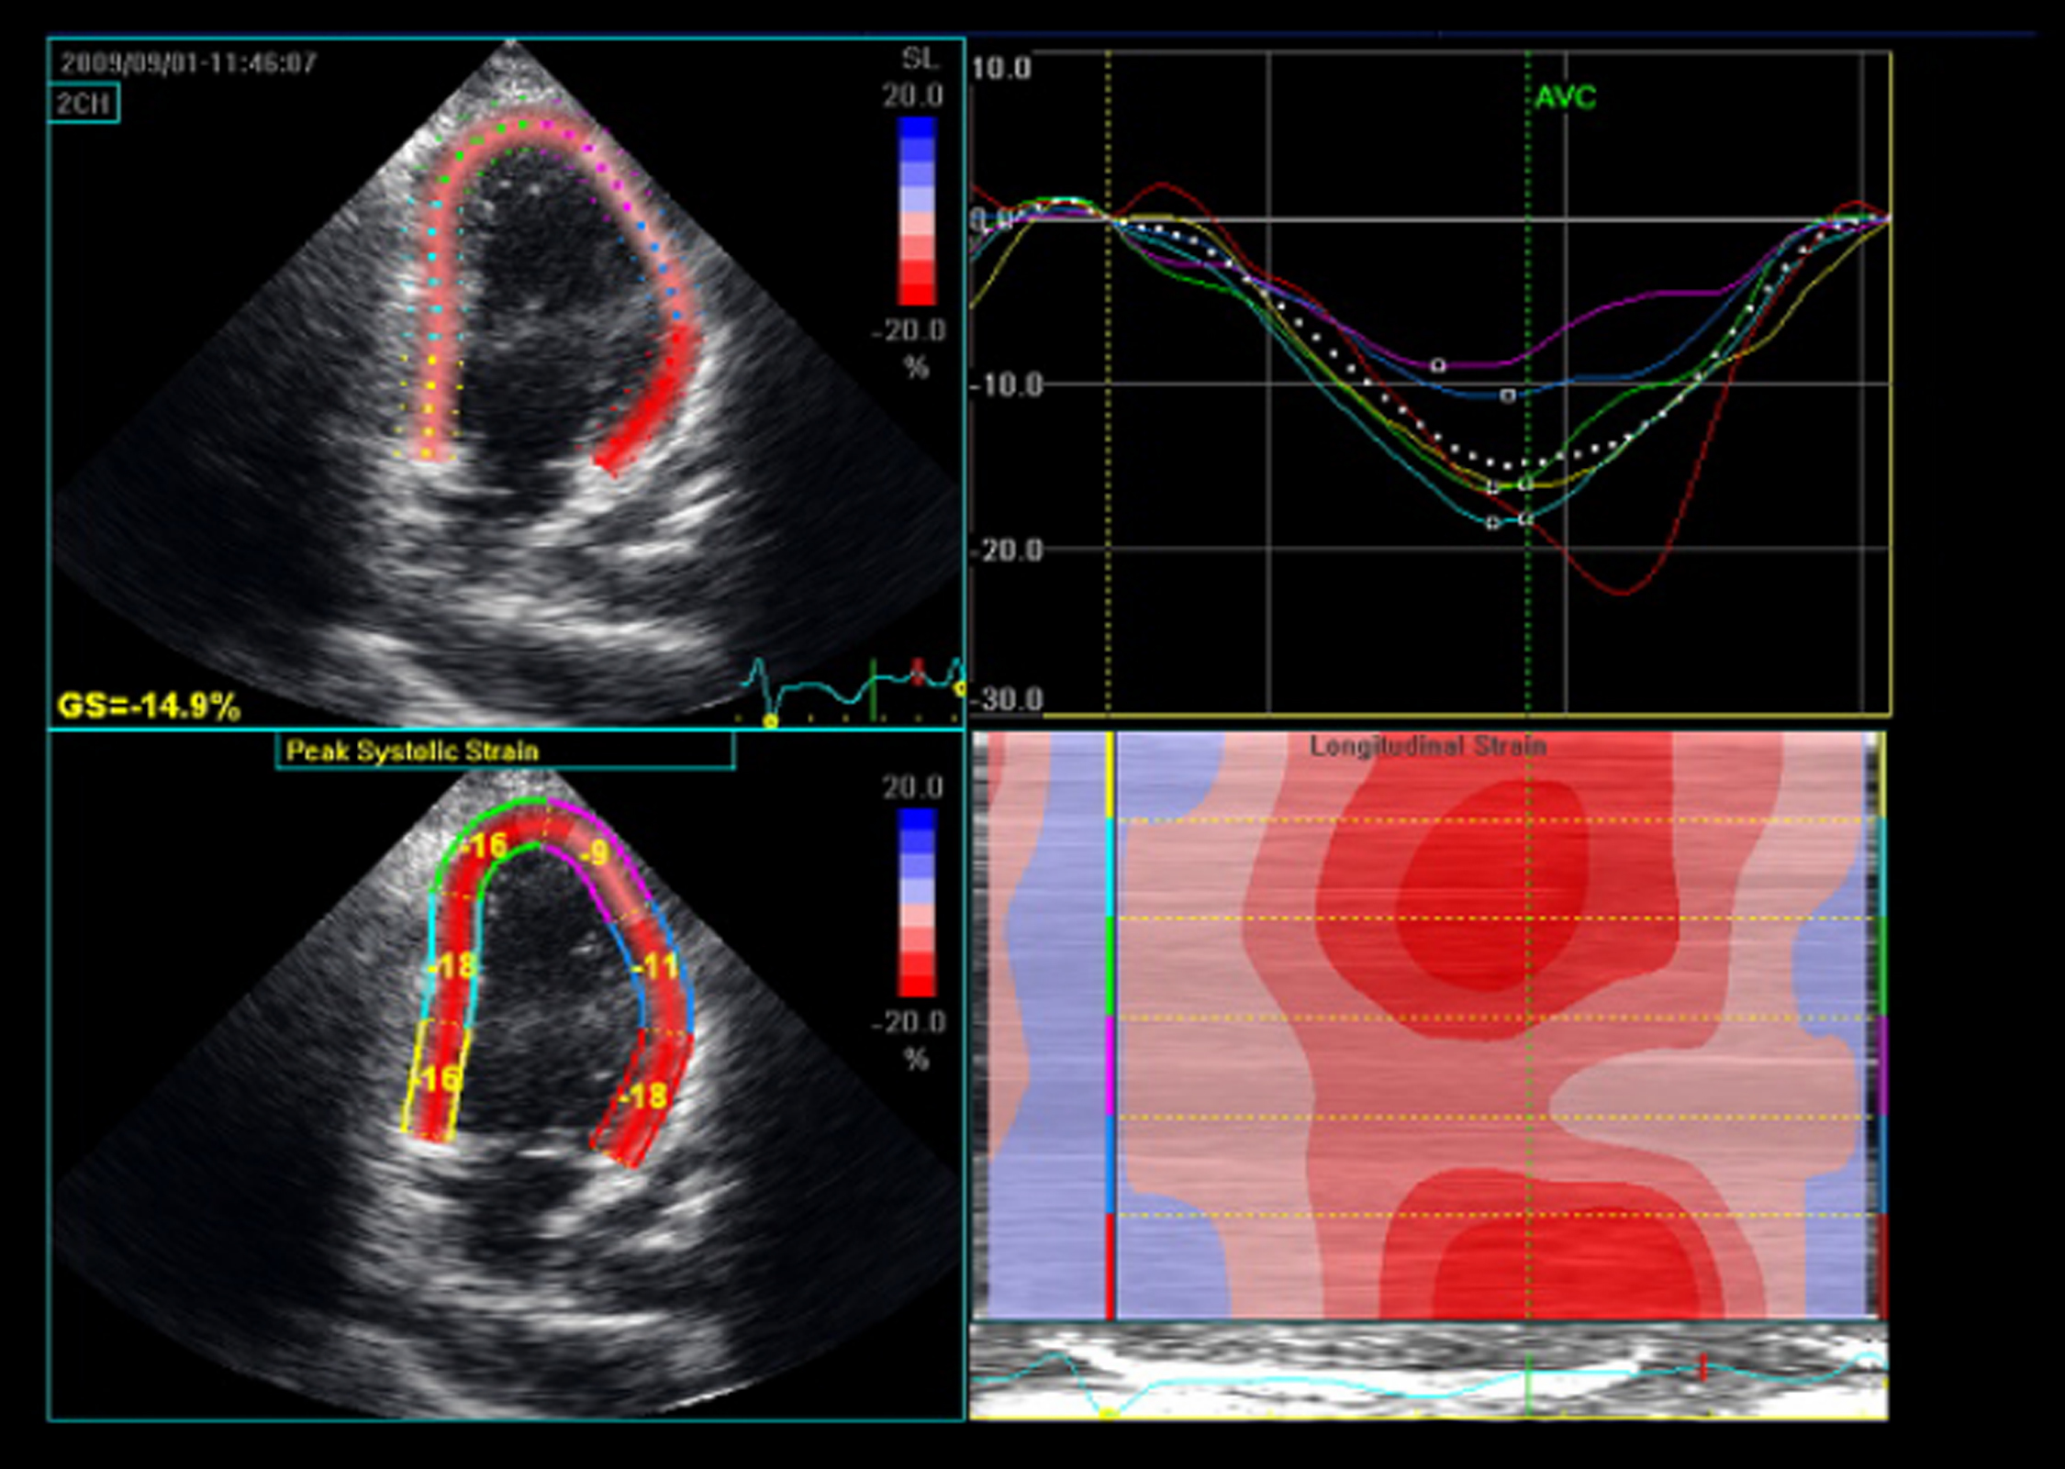Select the -16 yellow basal segment value
Image resolution: width=2065 pixels, height=1469 pixels.
pyautogui.click(x=439, y=1078)
